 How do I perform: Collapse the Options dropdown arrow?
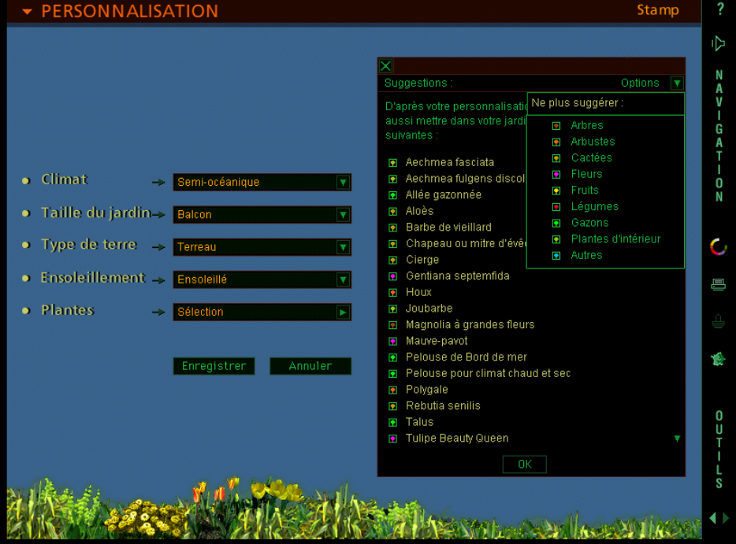coord(676,83)
